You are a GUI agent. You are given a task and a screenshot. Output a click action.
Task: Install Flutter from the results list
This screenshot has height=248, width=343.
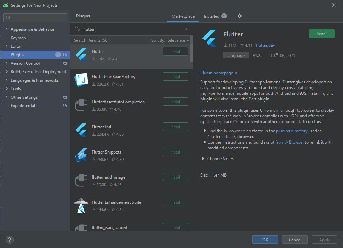point(176,52)
